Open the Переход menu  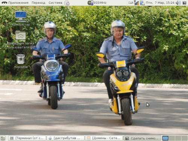coord(38,3)
